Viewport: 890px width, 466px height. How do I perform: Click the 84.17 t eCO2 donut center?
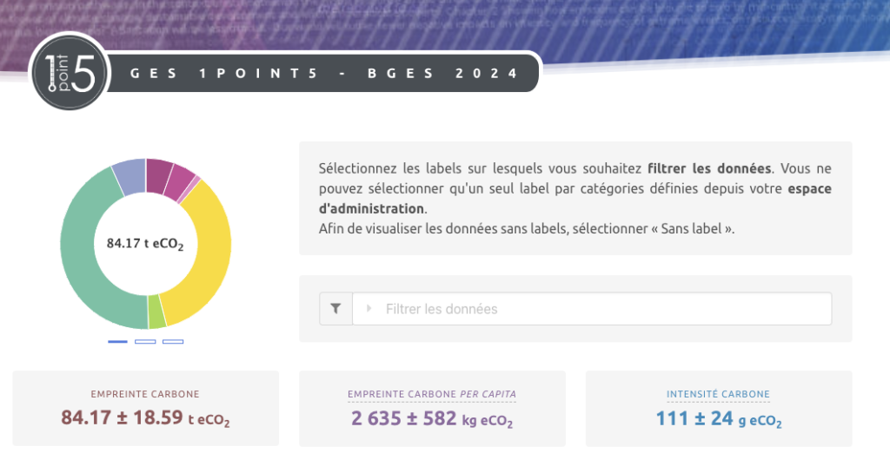(145, 244)
